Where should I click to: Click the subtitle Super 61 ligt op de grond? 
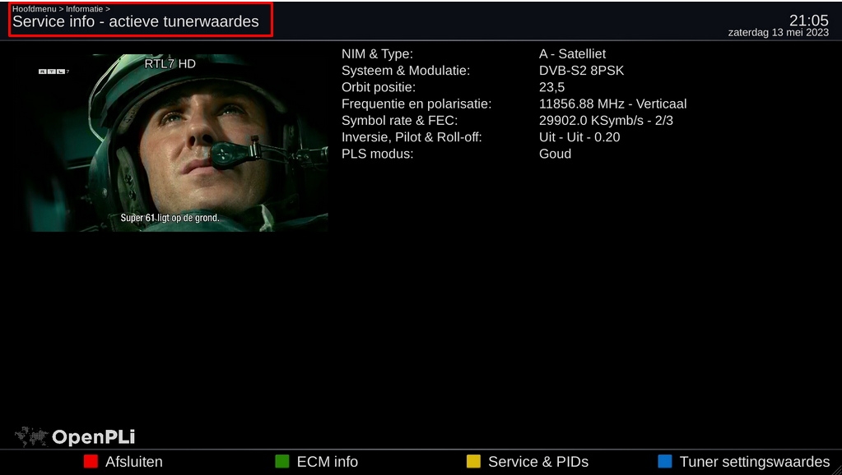tap(170, 219)
